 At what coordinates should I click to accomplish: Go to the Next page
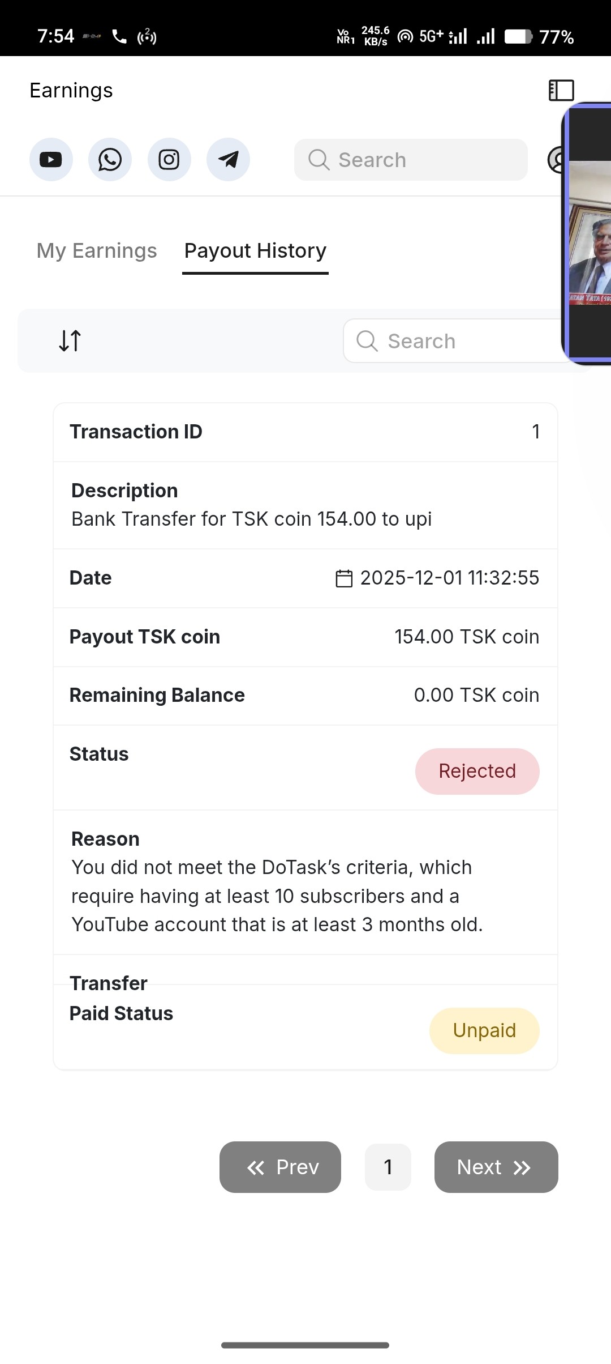(x=496, y=1167)
